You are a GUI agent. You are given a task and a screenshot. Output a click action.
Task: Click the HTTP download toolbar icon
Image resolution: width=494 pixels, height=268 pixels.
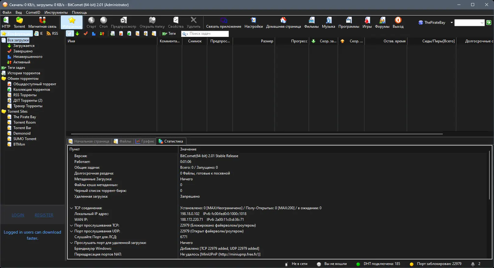(x=6, y=22)
